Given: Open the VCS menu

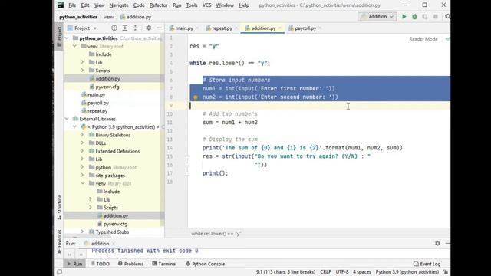Looking at the screenshot, I should [206, 5].
